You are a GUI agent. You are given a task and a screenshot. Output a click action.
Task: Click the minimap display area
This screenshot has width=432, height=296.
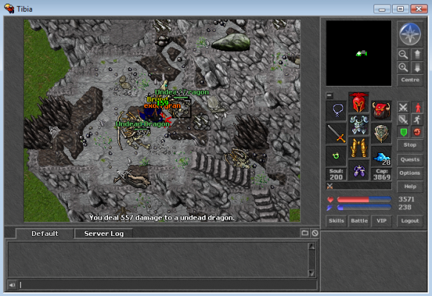coord(359,53)
